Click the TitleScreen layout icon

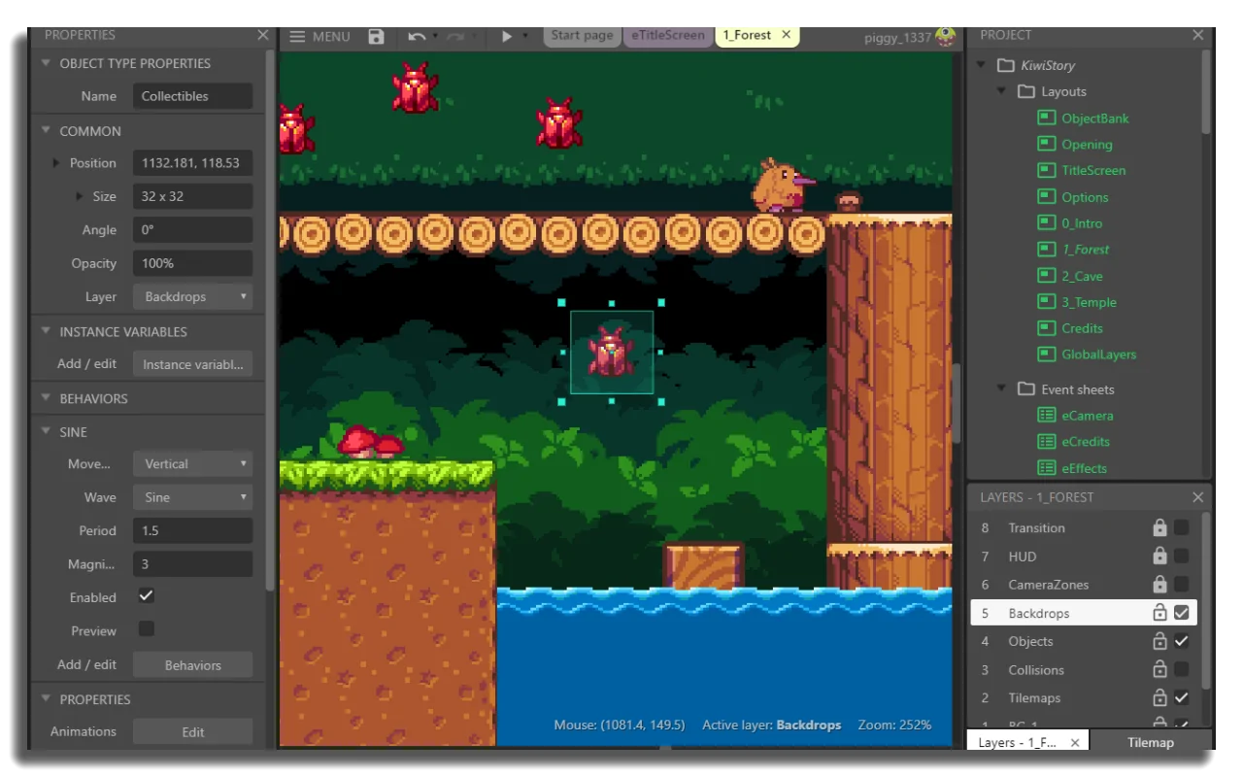(1046, 170)
